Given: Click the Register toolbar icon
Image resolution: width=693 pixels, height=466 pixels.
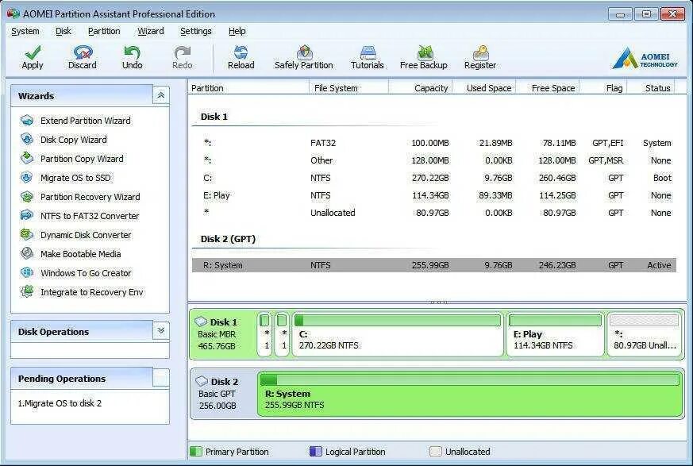Looking at the screenshot, I should [x=480, y=52].
